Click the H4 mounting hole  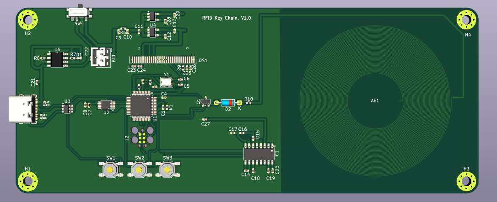[x=466, y=20]
